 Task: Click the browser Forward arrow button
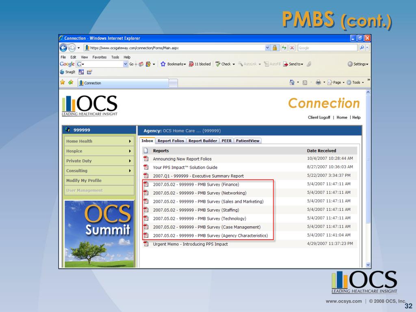pyautogui.click(x=71, y=48)
